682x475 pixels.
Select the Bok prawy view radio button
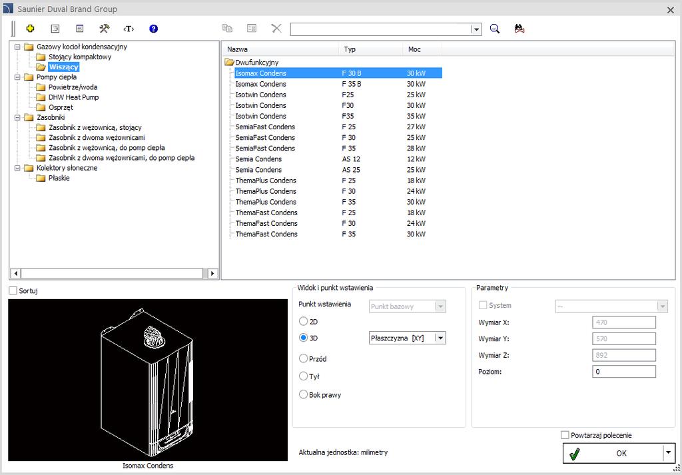(303, 395)
